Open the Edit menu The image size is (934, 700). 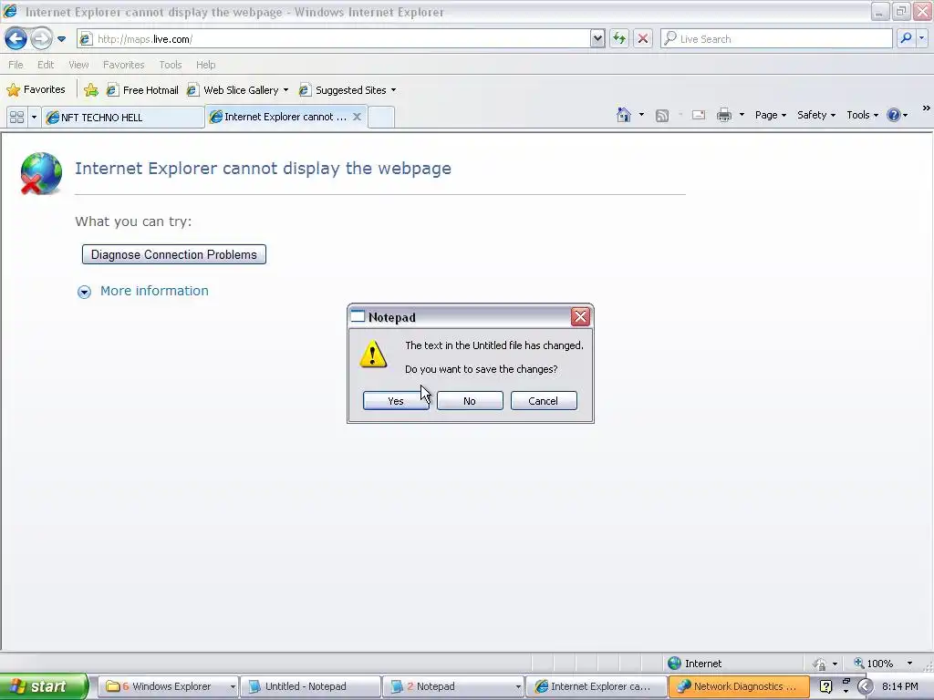[x=46, y=65]
